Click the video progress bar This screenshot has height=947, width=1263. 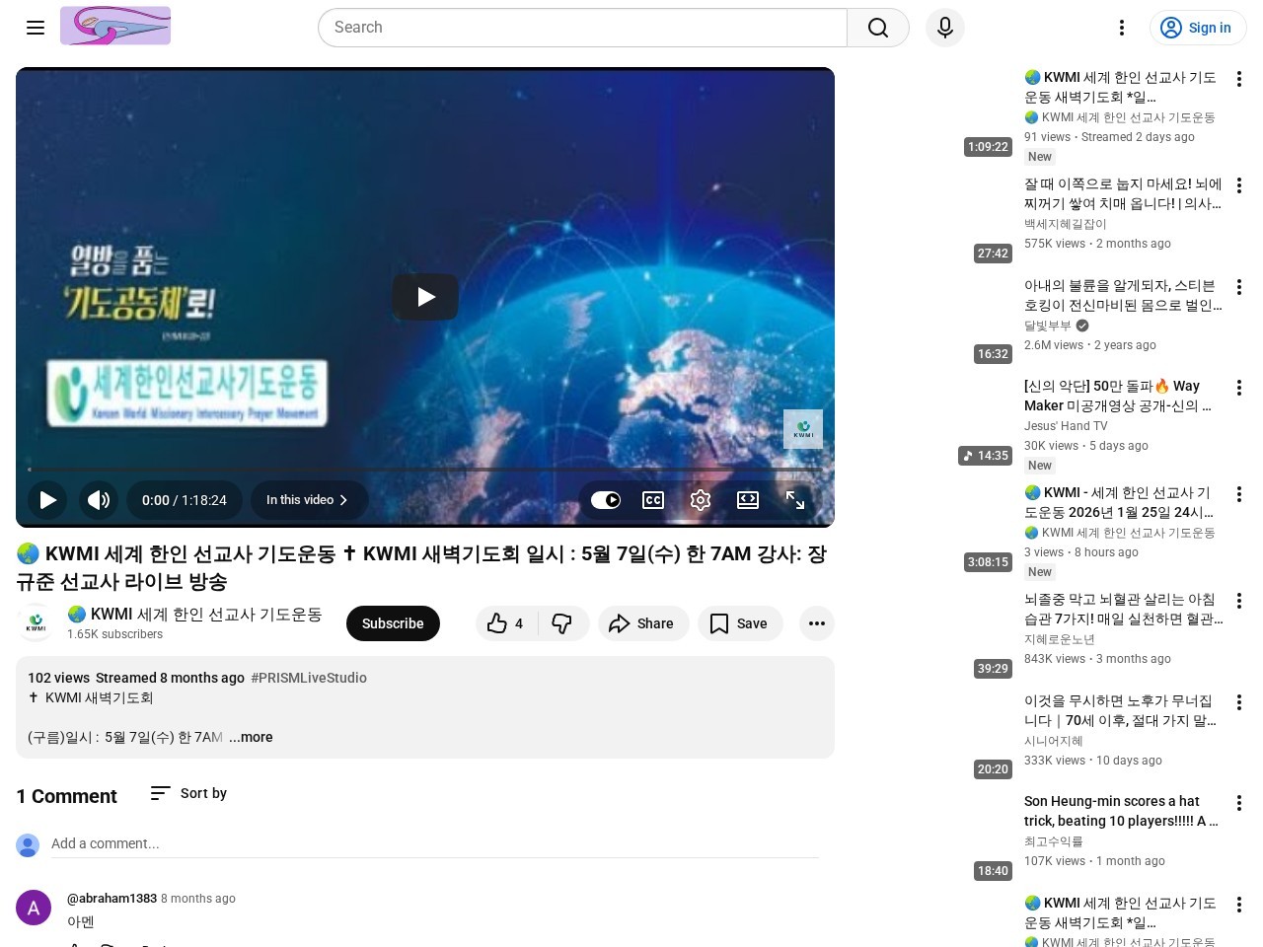[424, 470]
